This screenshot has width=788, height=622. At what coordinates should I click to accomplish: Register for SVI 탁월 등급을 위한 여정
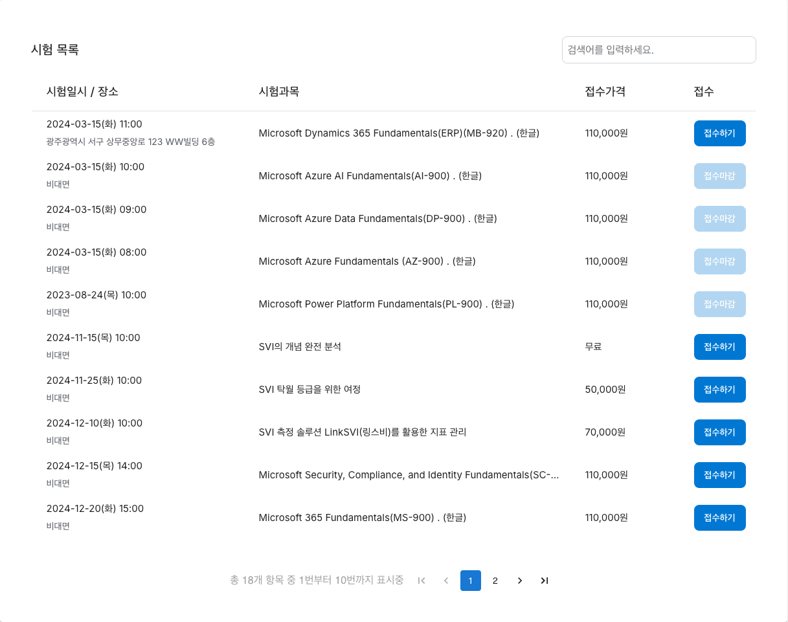coord(719,390)
